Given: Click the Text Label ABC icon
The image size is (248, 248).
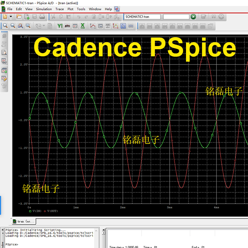Looking at the screenshot, I should 108,26.
